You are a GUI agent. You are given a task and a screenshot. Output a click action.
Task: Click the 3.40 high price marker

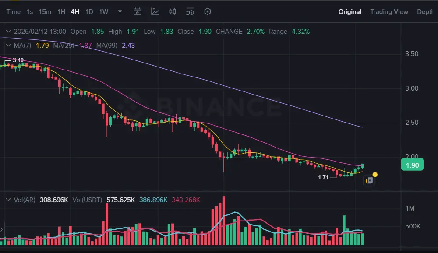pyautogui.click(x=18, y=60)
